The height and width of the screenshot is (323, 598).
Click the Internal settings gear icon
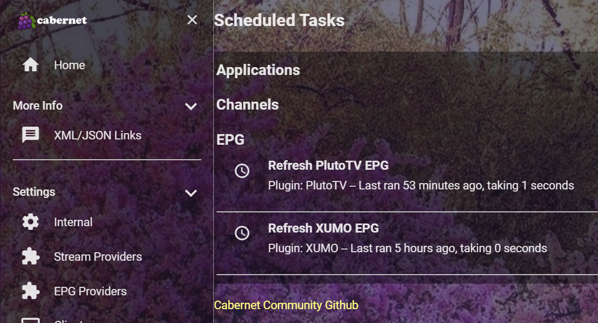click(x=30, y=222)
